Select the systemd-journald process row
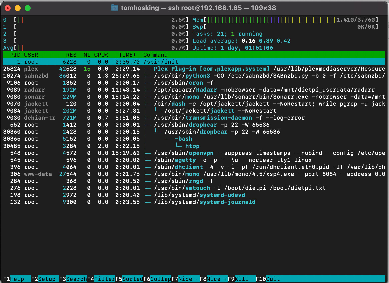The image size is (389, 283). pos(194,202)
